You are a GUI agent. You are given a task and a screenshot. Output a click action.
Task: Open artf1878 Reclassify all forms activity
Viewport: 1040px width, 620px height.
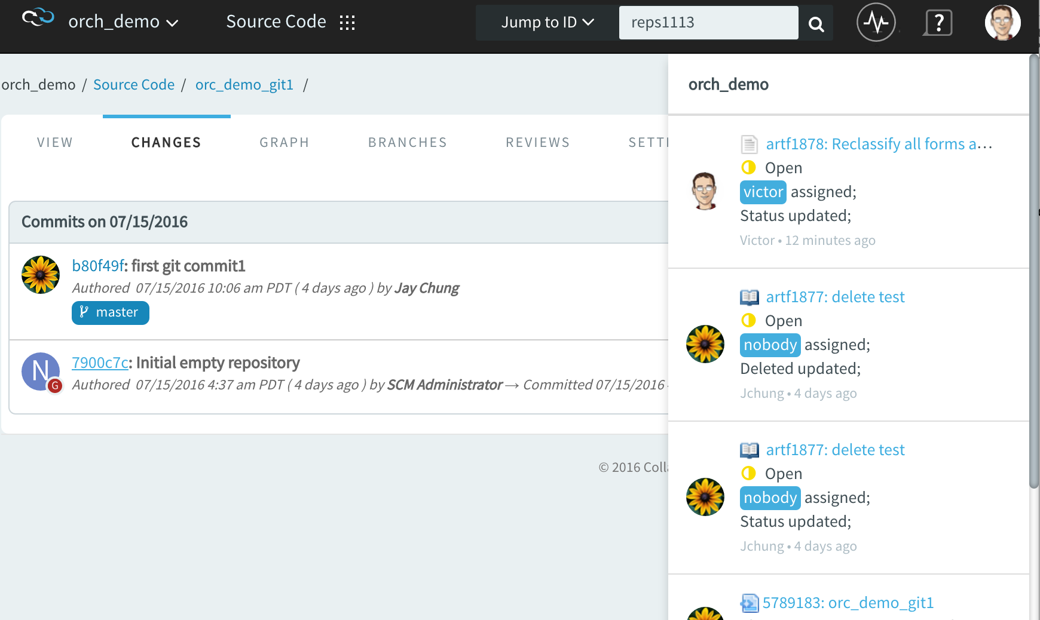click(x=879, y=144)
